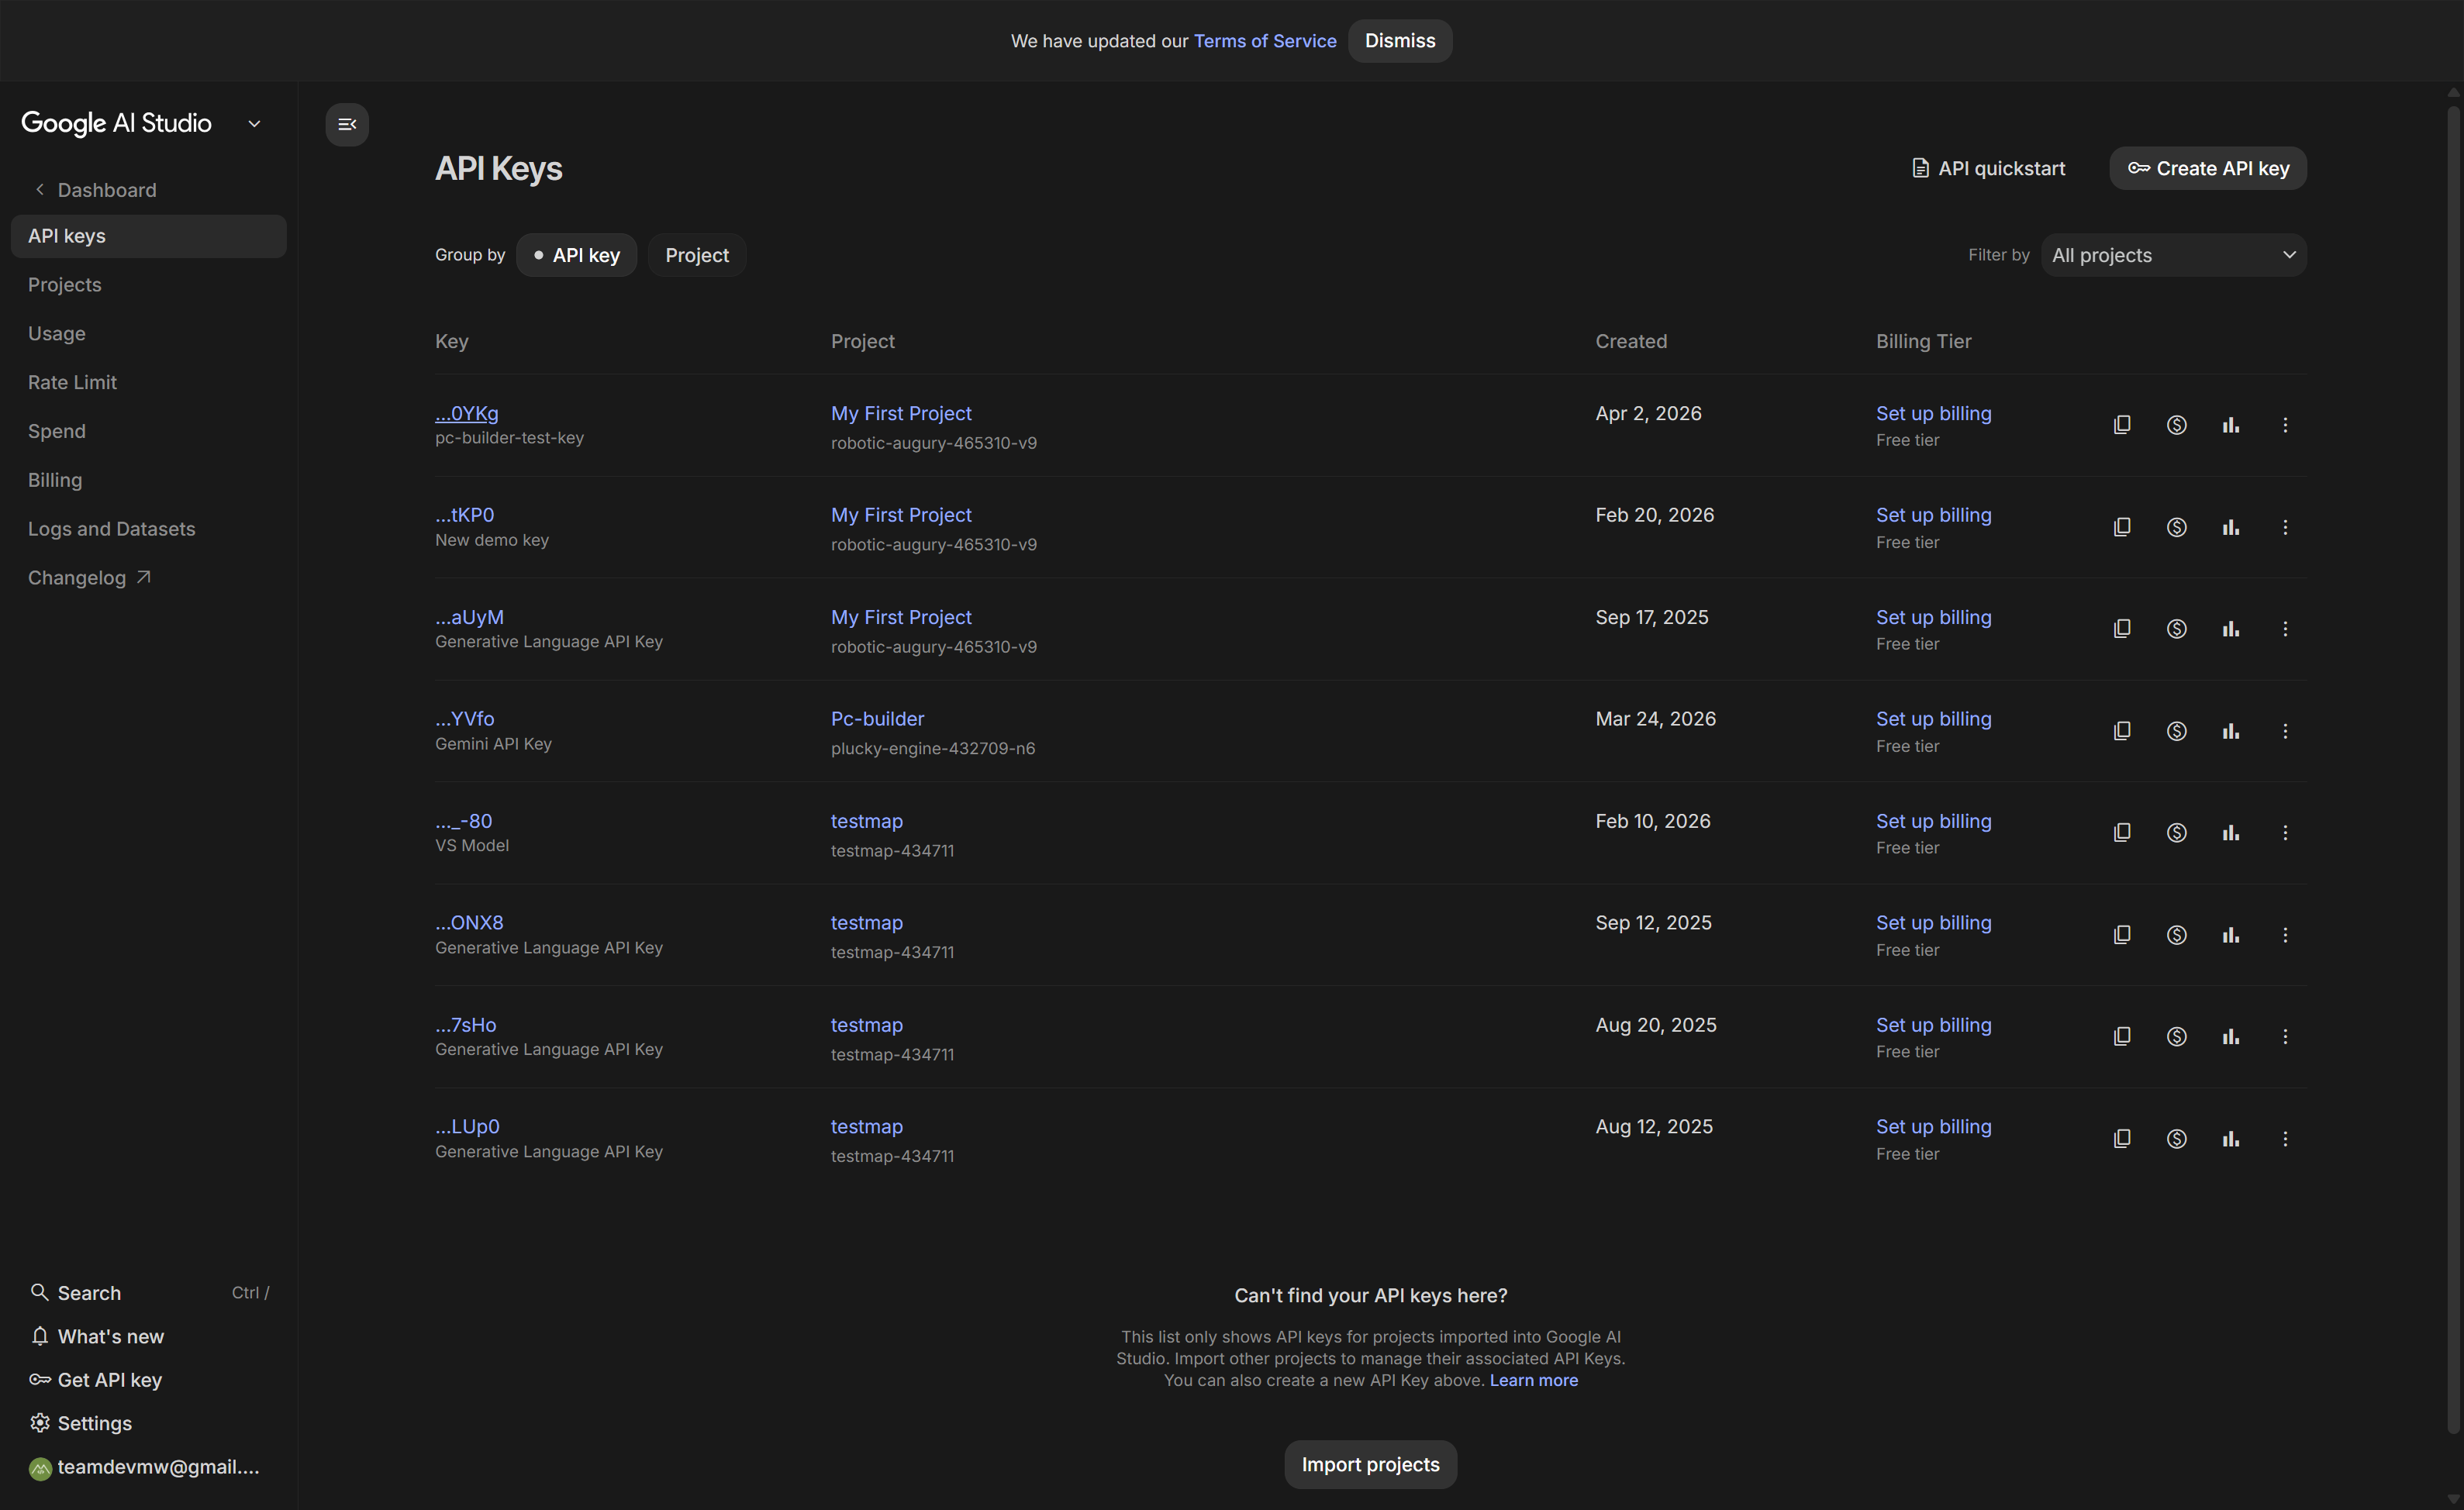Open the API quickstart guide
The width and height of the screenshot is (2464, 1510).
click(x=1988, y=168)
